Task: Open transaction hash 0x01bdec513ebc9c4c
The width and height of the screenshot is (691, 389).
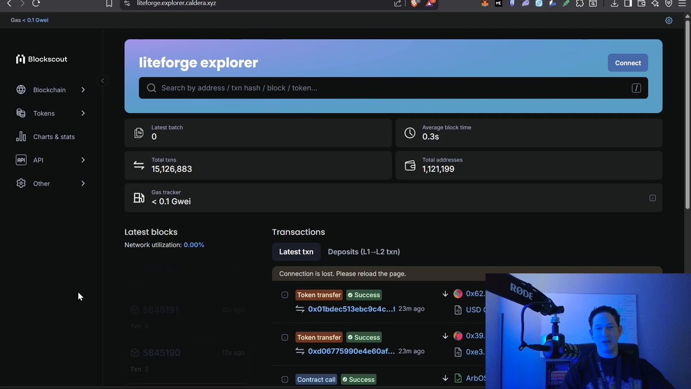Action: [x=352, y=309]
